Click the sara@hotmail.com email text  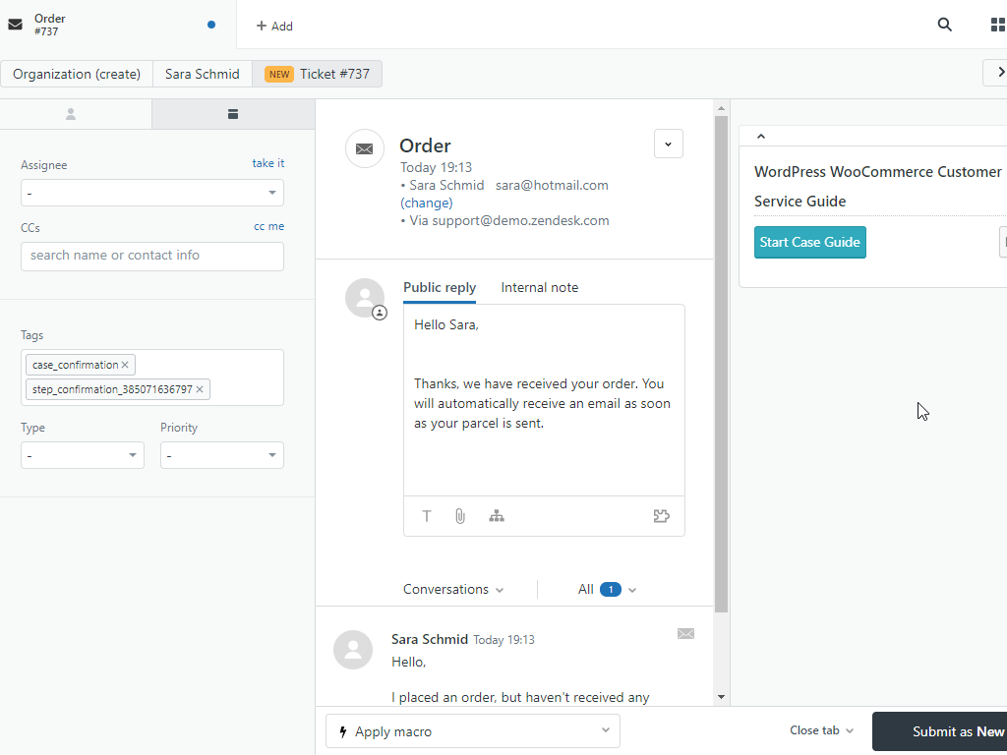point(552,185)
